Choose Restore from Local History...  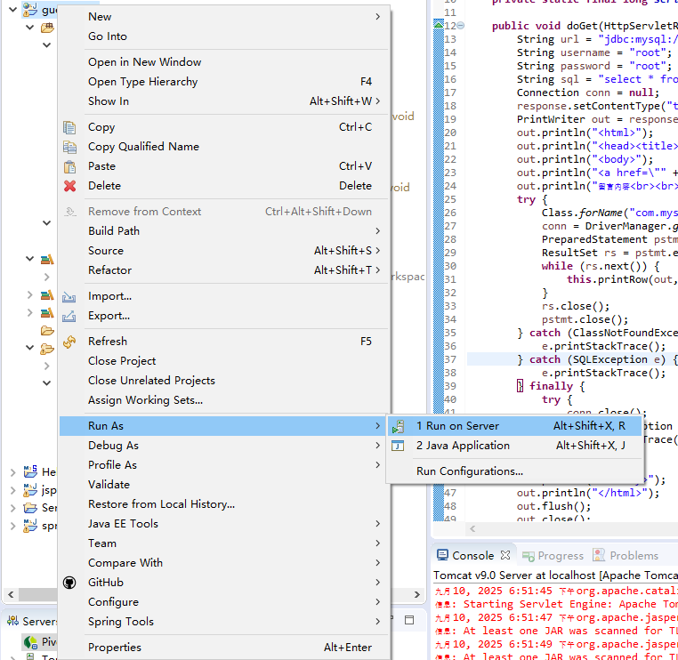(224, 504)
